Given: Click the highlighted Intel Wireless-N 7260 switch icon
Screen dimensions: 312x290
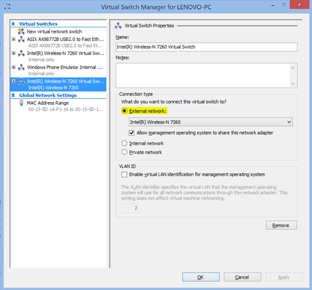Looking at the screenshot, I should tap(21, 81).
